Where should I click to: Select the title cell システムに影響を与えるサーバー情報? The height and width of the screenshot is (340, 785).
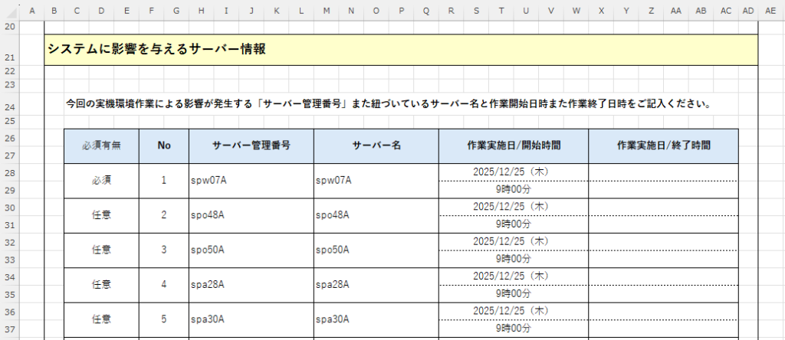157,50
